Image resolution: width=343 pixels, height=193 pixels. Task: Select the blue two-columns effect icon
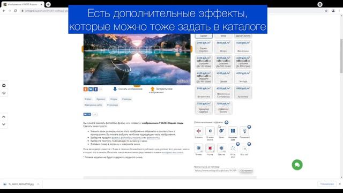tap(233, 131)
